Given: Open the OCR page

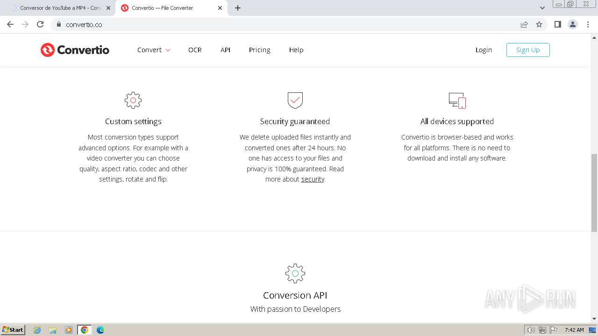Looking at the screenshot, I should click(195, 50).
